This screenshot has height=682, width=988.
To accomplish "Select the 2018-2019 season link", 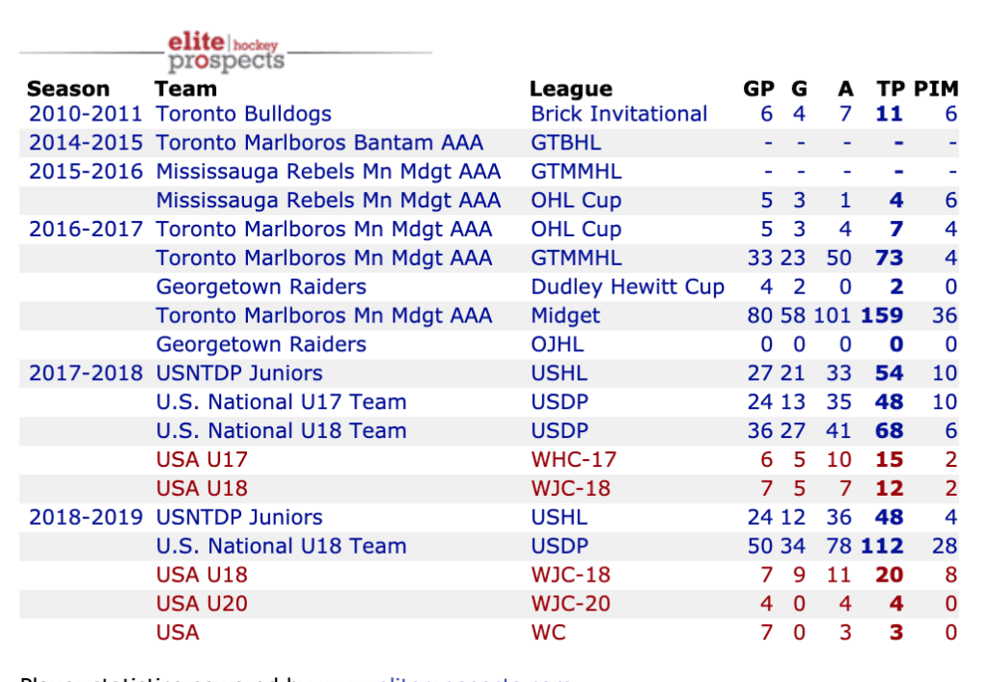I will [85, 517].
